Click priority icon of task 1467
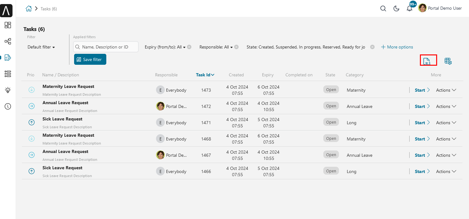 (31, 155)
